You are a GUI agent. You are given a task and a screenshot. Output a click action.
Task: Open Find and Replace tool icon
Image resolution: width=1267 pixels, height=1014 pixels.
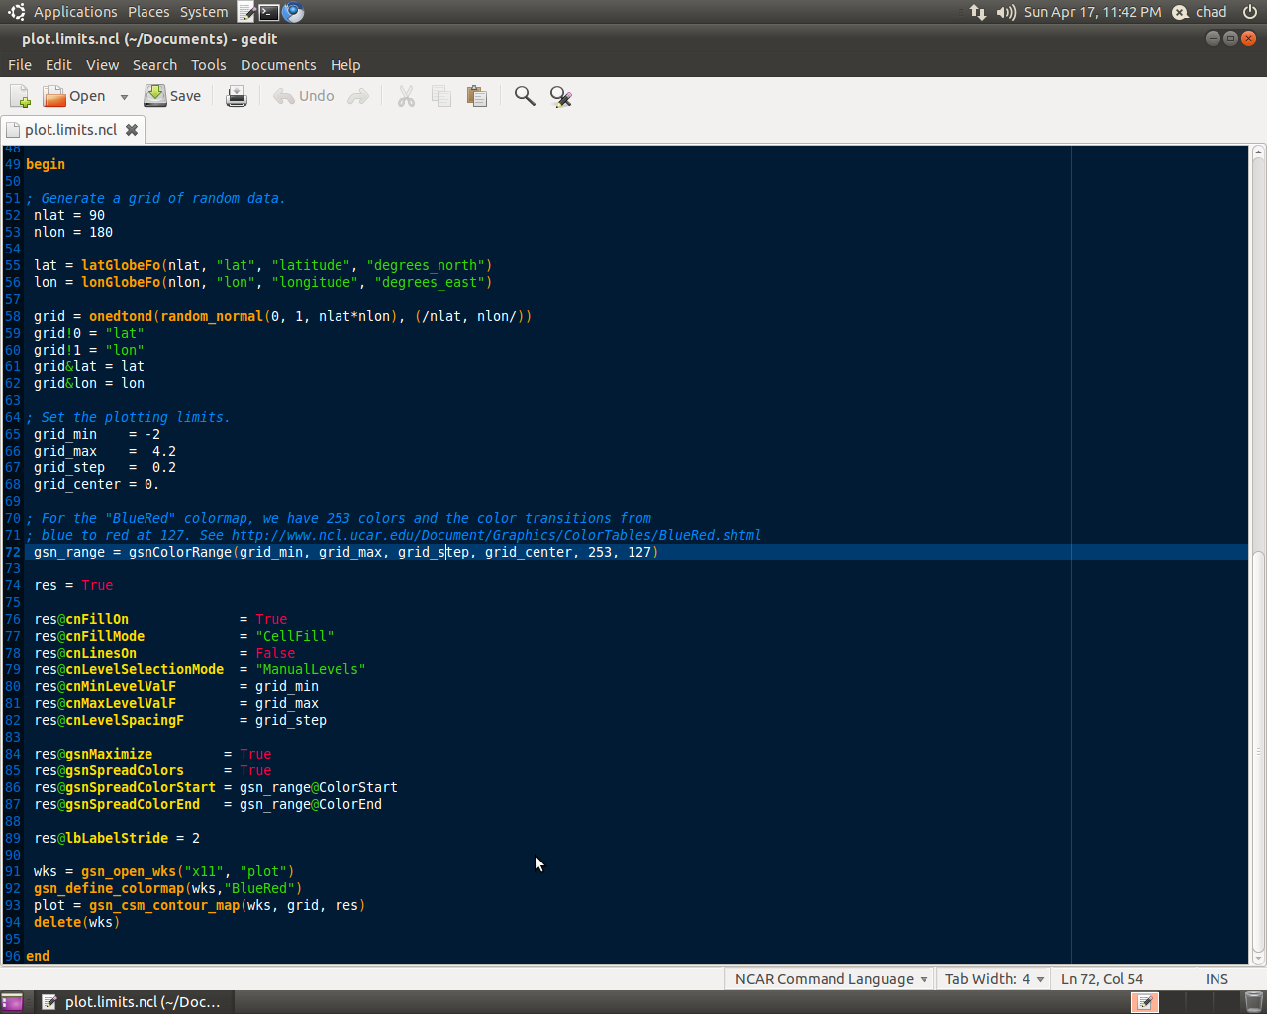(561, 96)
